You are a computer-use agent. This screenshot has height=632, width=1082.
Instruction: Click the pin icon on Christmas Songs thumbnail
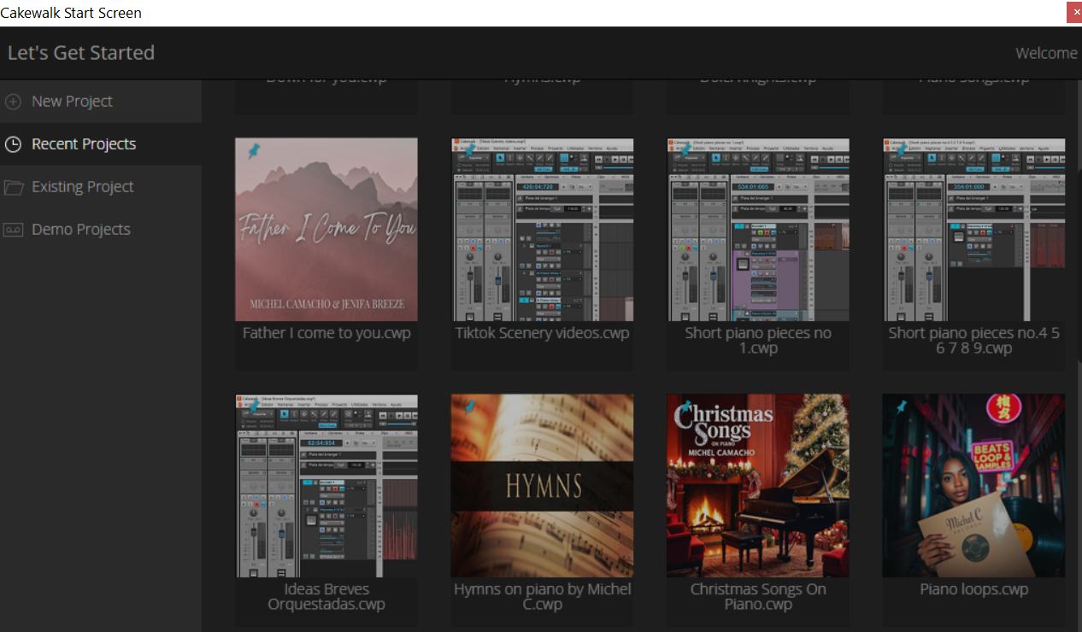(x=685, y=407)
